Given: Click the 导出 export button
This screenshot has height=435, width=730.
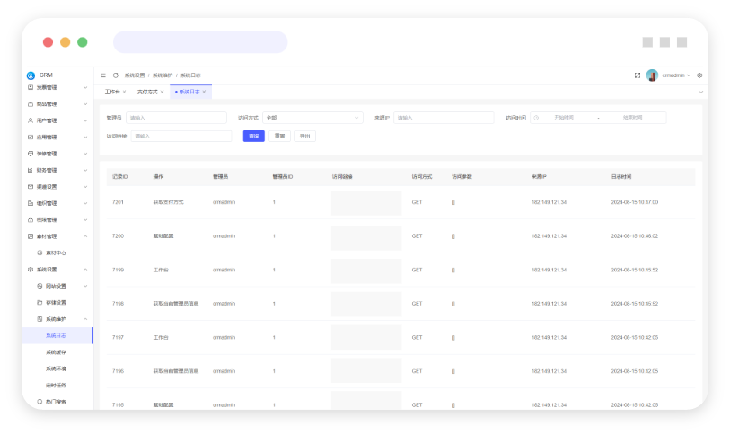Looking at the screenshot, I should (304, 136).
